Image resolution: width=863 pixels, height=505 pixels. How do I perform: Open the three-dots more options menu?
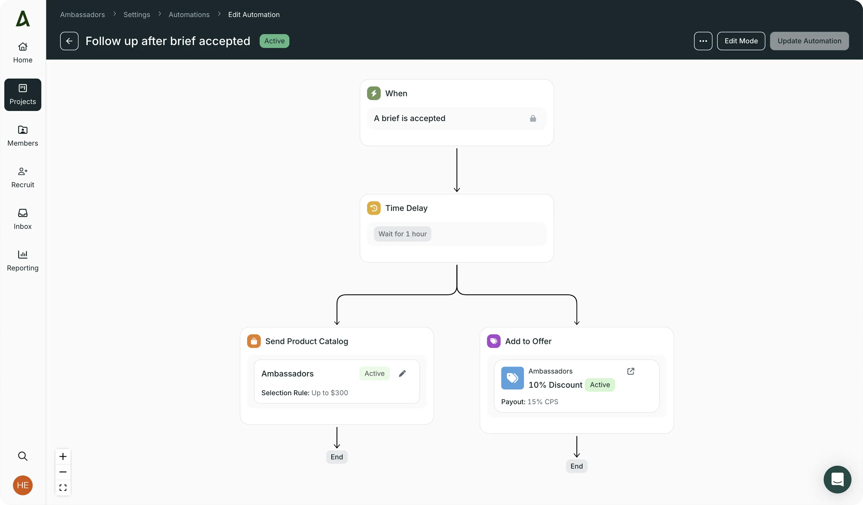coord(703,41)
